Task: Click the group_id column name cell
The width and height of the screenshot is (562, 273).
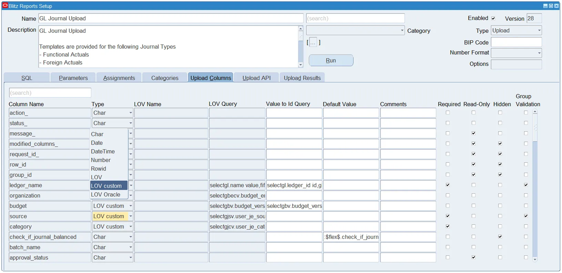Action: (x=50, y=175)
